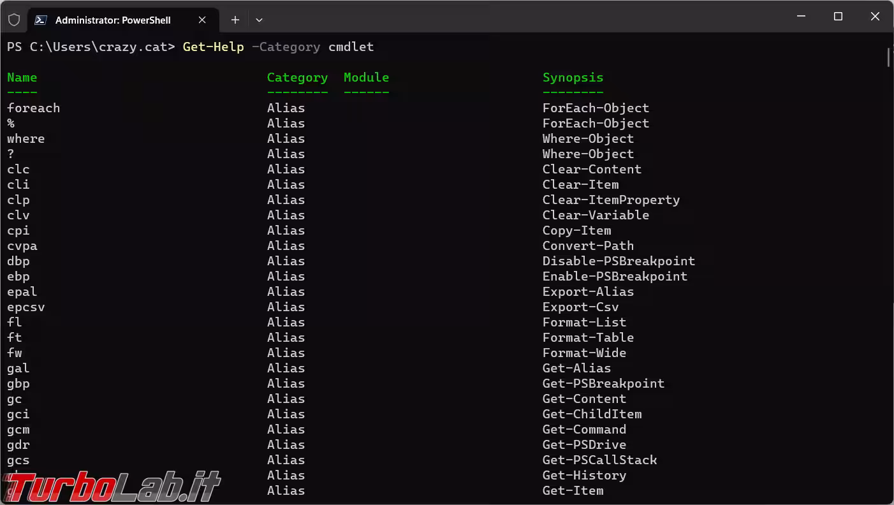
Task: Click the vertical scrollbar thumb
Action: click(888, 56)
